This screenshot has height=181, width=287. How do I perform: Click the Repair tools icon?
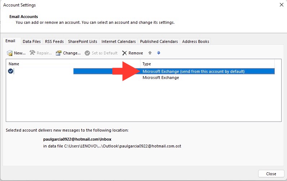32,53
